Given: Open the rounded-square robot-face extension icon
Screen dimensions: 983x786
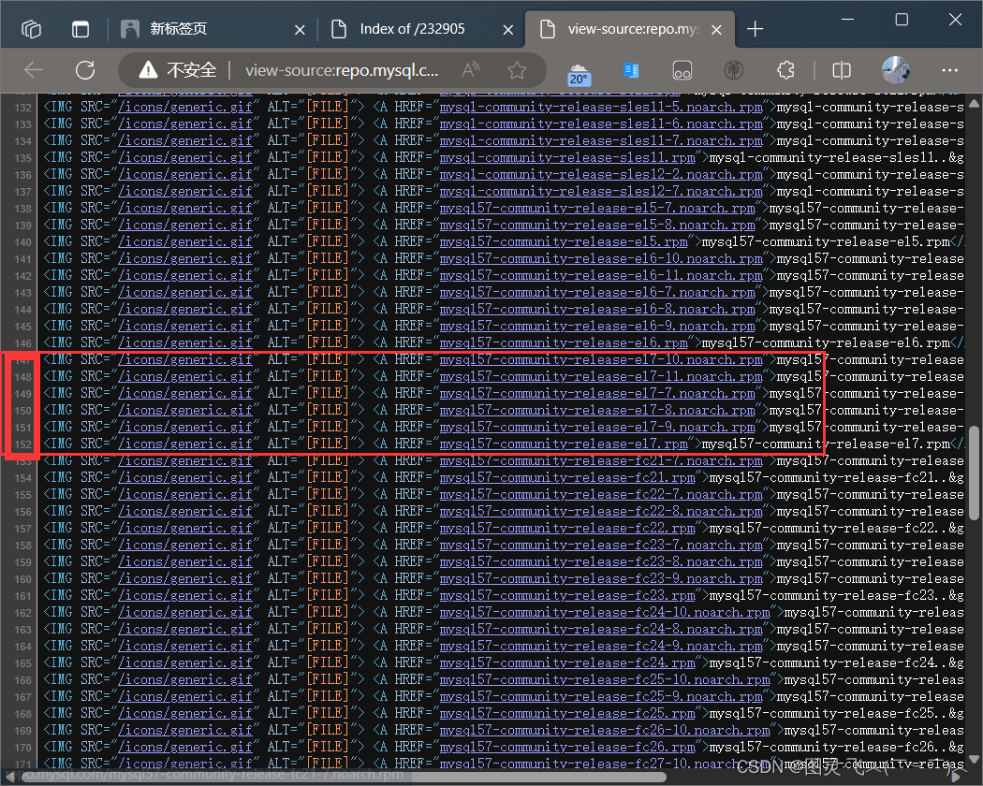Looking at the screenshot, I should pos(682,70).
